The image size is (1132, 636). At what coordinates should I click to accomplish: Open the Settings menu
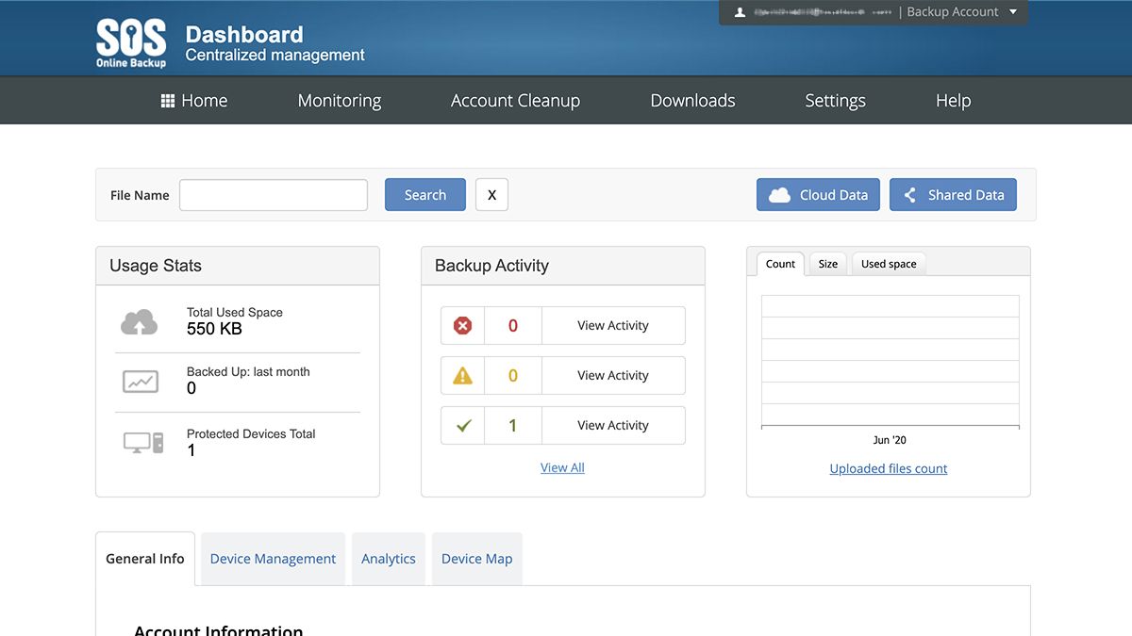pyautogui.click(x=835, y=100)
